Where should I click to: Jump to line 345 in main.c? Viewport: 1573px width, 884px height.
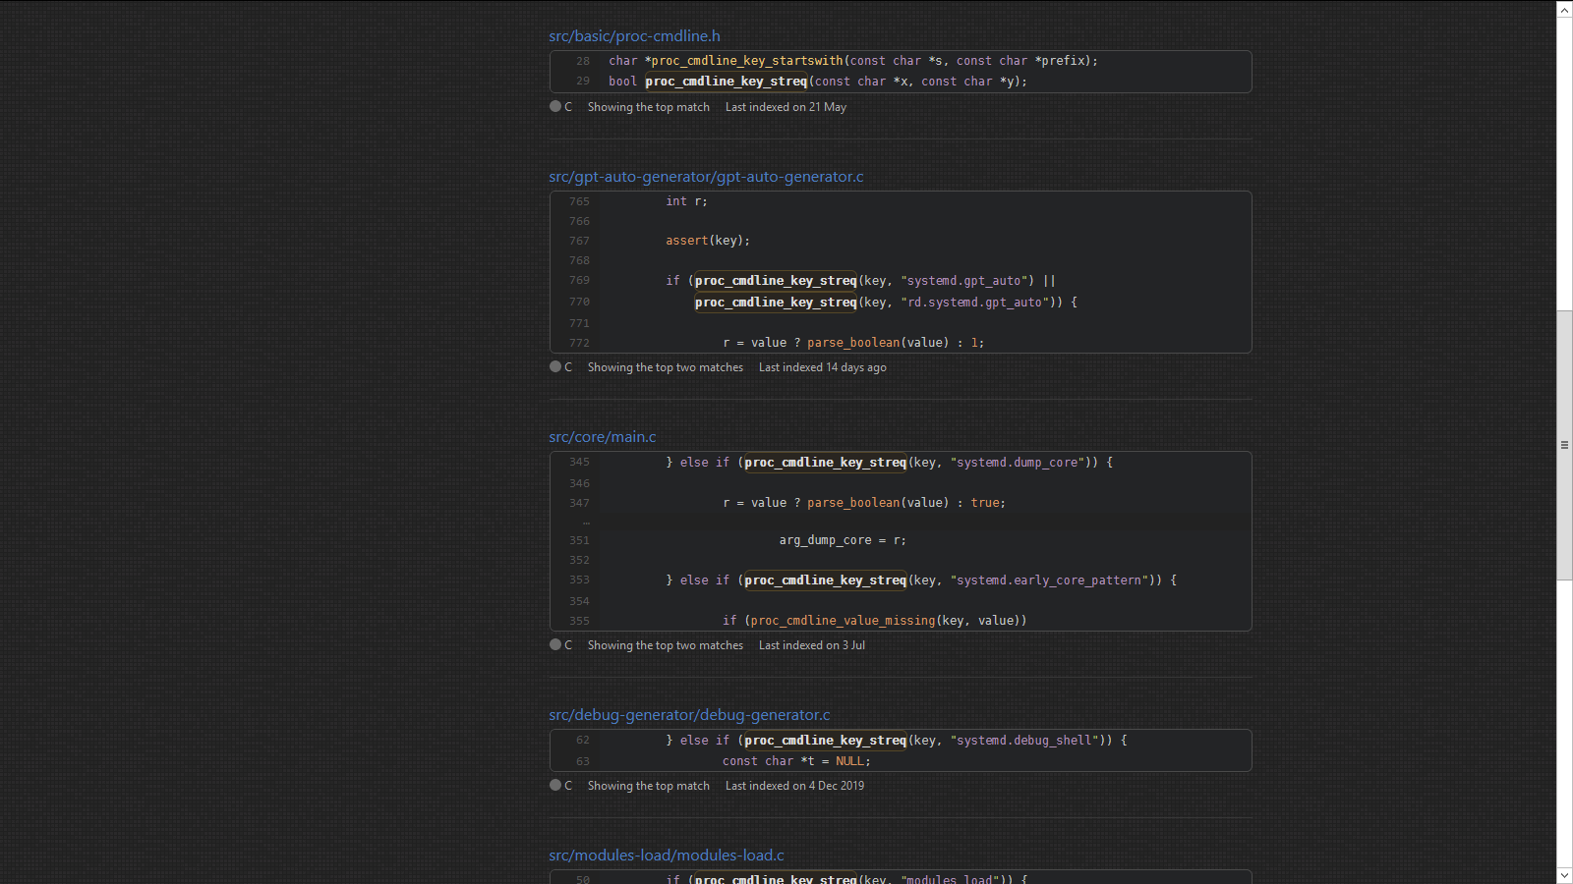[579, 463]
